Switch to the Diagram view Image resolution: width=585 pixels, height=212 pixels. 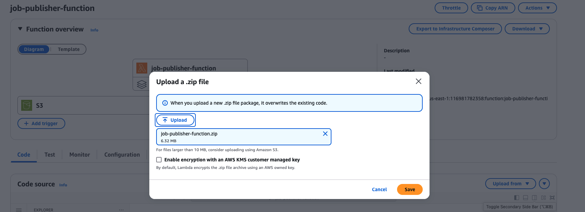34,49
